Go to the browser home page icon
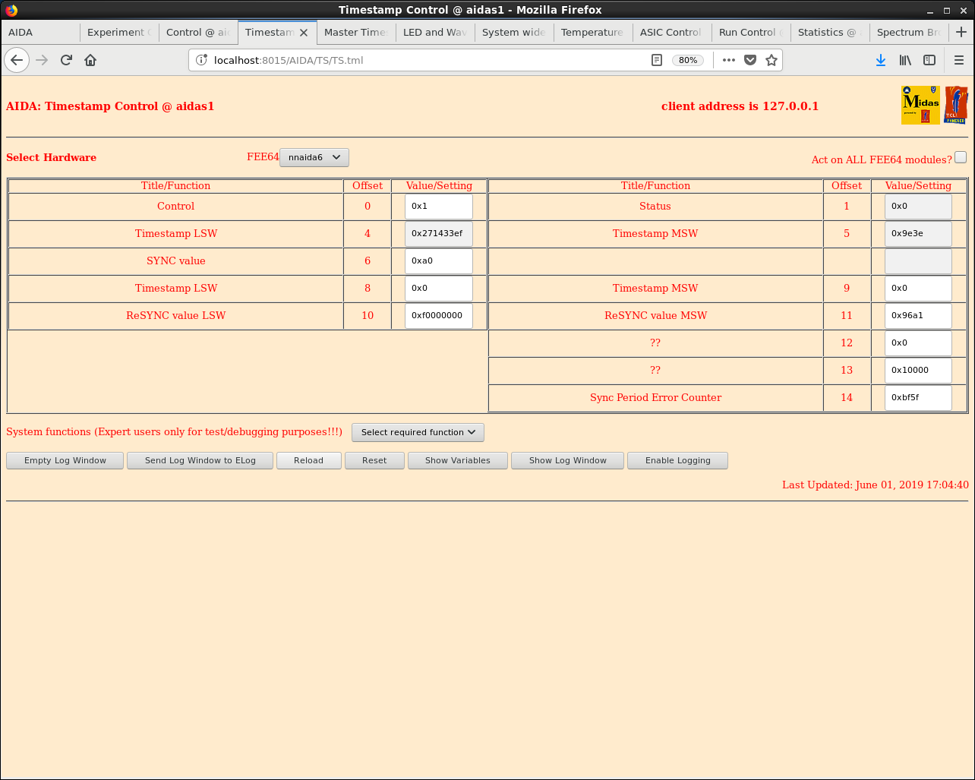The height and width of the screenshot is (780, 975). pyautogui.click(x=90, y=60)
